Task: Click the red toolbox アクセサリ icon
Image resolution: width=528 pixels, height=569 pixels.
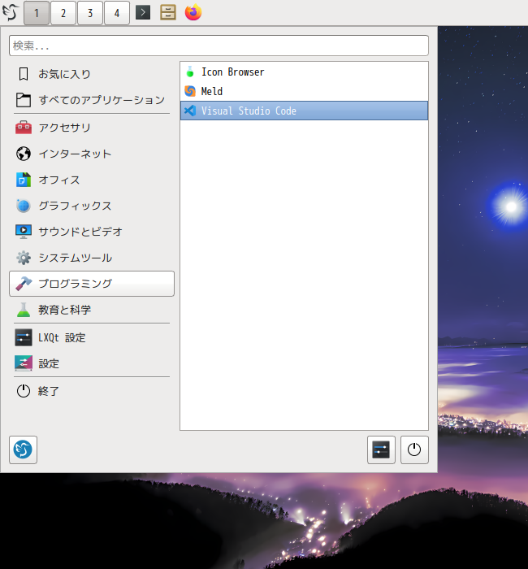Action: (x=24, y=128)
